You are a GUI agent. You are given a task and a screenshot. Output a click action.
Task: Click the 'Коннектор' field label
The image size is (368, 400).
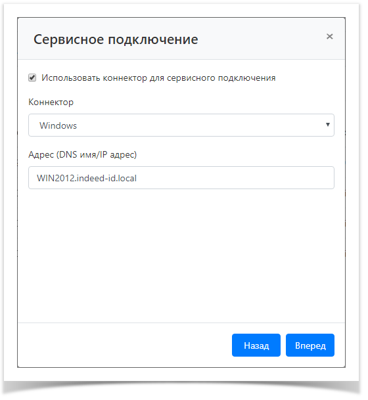point(51,102)
